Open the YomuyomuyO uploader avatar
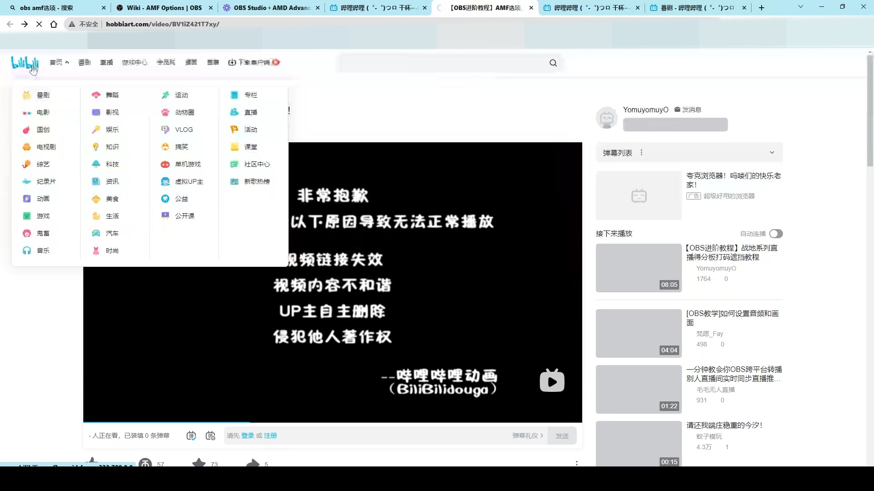The width and height of the screenshot is (874, 491). coord(607,118)
